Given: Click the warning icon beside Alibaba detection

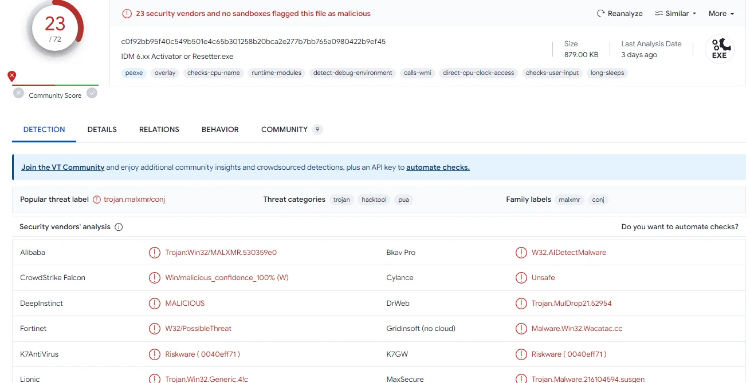Looking at the screenshot, I should click(154, 252).
